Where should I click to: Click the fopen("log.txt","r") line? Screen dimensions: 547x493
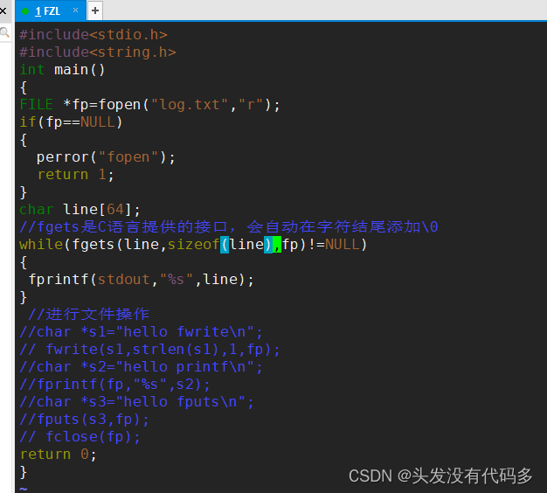(x=150, y=105)
